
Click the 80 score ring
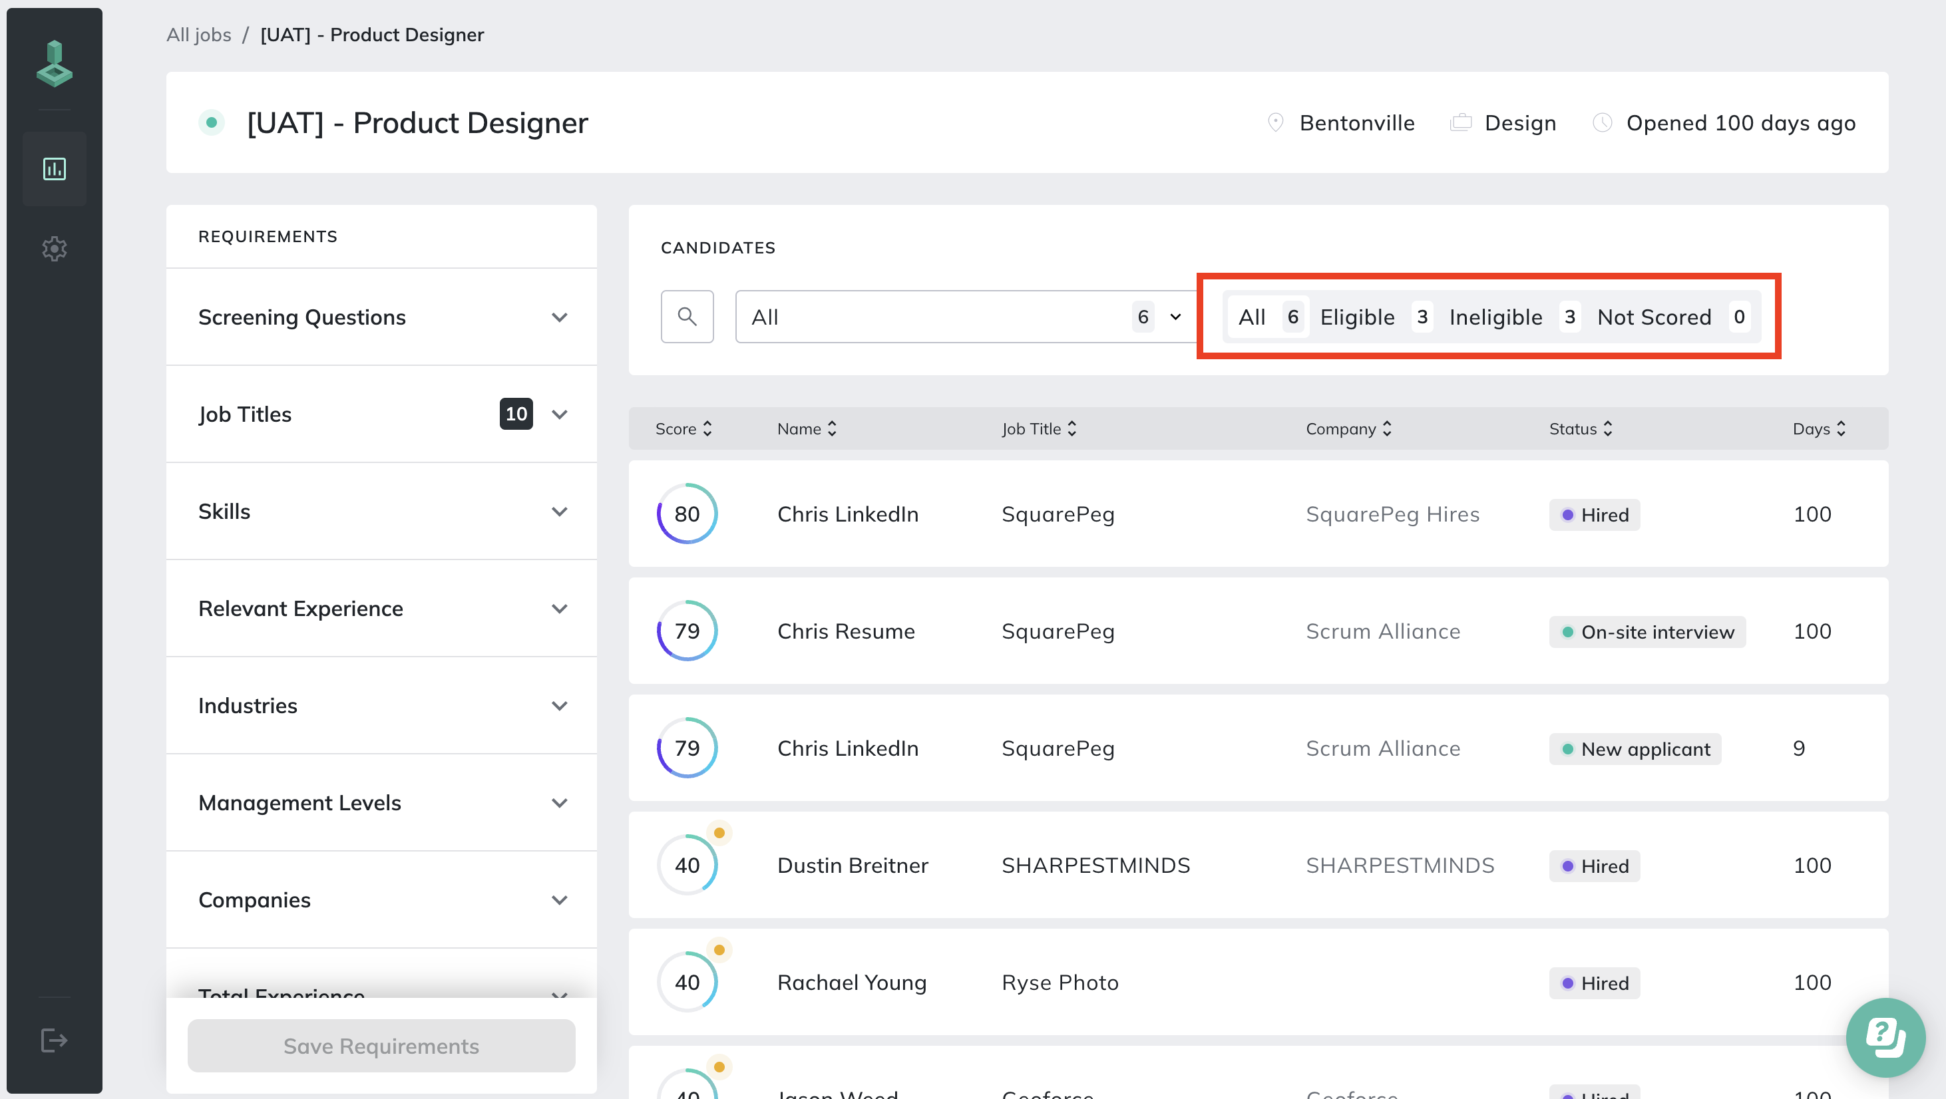[687, 514]
